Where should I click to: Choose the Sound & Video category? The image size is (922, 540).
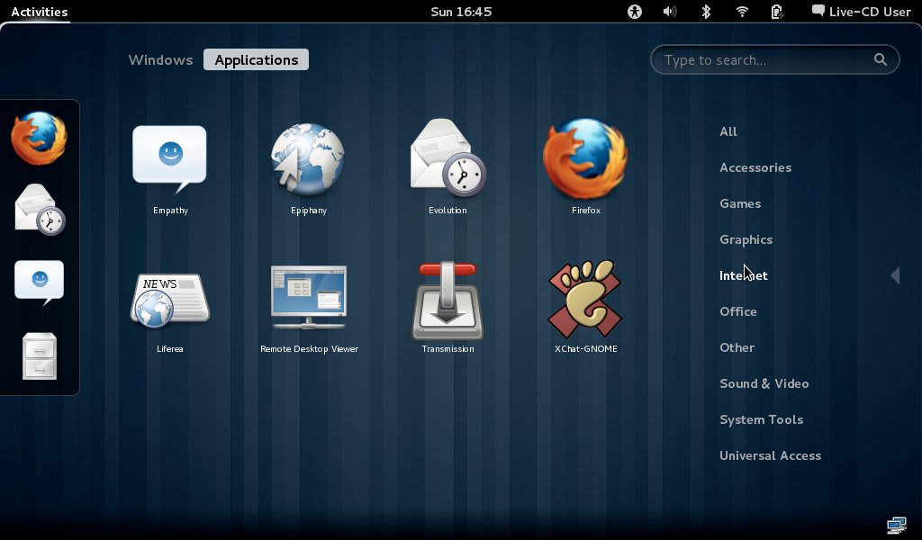click(764, 383)
